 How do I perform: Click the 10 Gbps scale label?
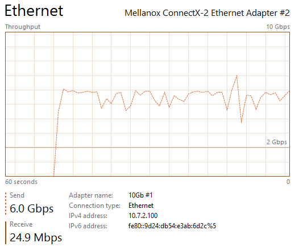tap(278, 27)
